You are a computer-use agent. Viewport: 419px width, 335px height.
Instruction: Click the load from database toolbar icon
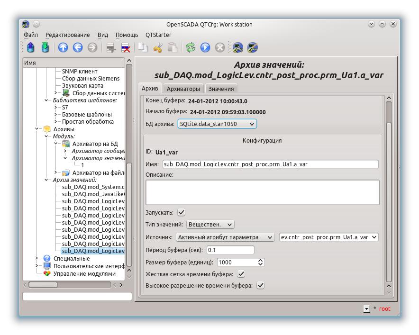tap(31, 47)
